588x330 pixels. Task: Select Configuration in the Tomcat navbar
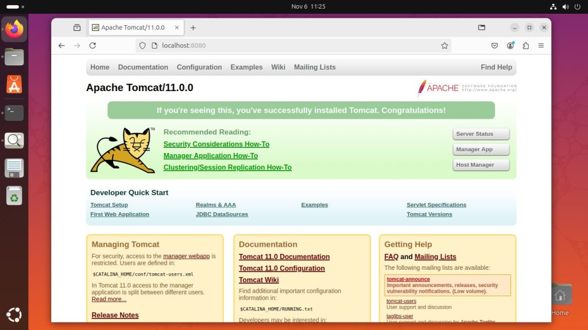199,67
